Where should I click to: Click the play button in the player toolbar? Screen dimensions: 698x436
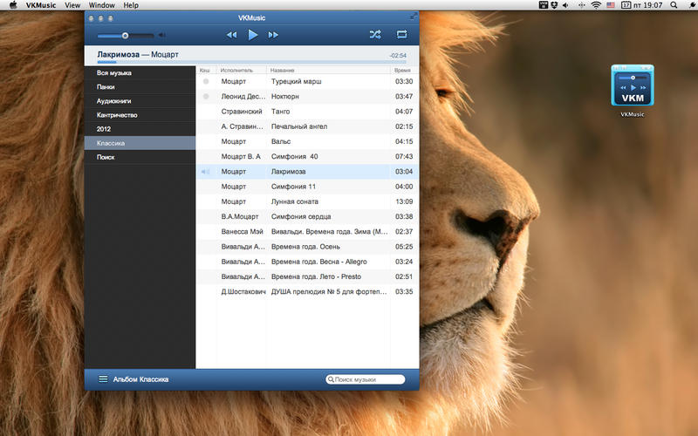252,35
